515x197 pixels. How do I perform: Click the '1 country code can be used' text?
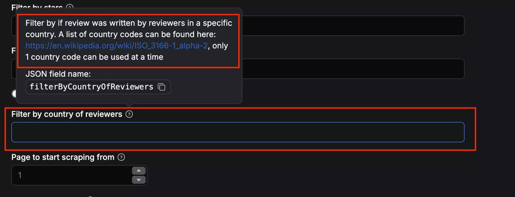click(x=94, y=57)
